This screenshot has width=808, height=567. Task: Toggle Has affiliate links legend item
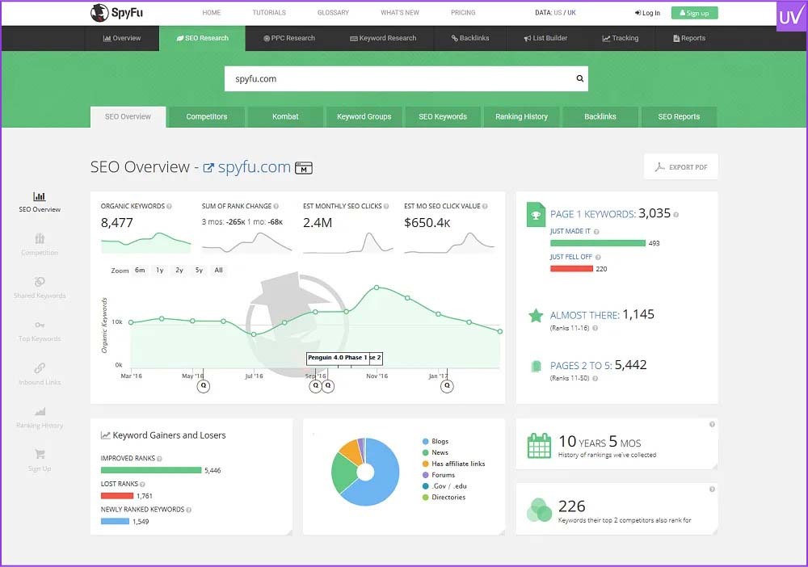click(453, 464)
